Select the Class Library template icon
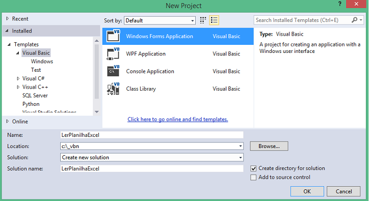The image size is (369, 201). (x=113, y=89)
